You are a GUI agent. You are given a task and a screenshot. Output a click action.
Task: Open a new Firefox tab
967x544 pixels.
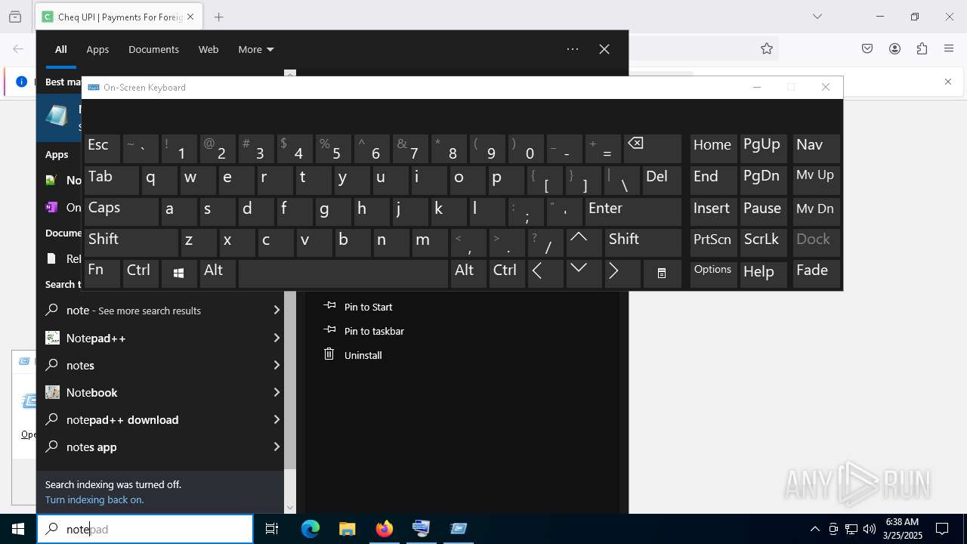[x=218, y=17]
